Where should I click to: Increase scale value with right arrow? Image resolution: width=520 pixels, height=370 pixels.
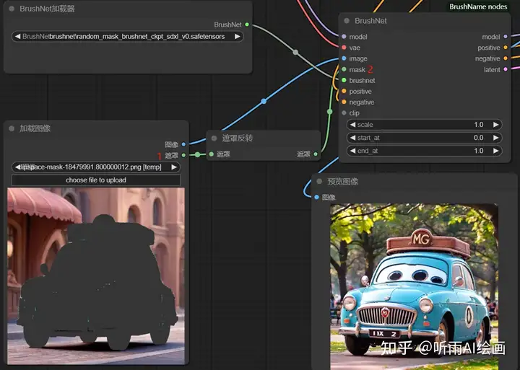point(495,125)
